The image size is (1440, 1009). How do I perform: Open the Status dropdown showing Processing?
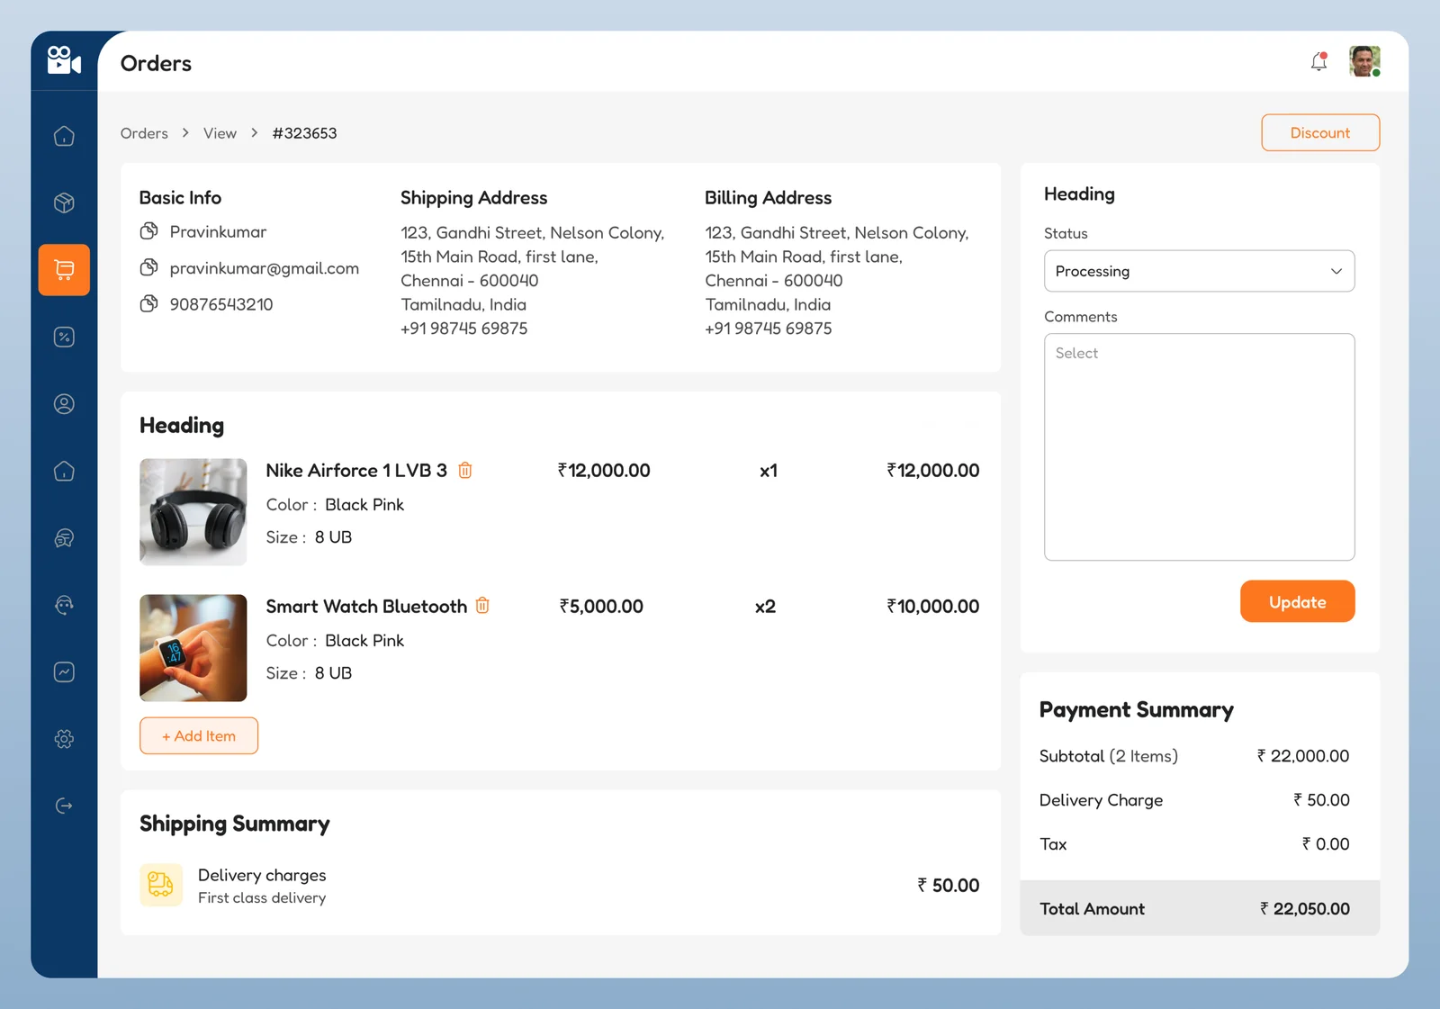1199,271
